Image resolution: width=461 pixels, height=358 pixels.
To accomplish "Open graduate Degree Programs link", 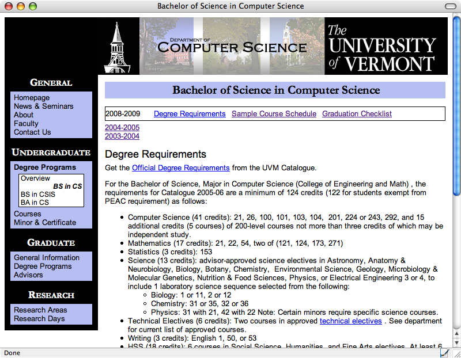I will tap(43, 266).
